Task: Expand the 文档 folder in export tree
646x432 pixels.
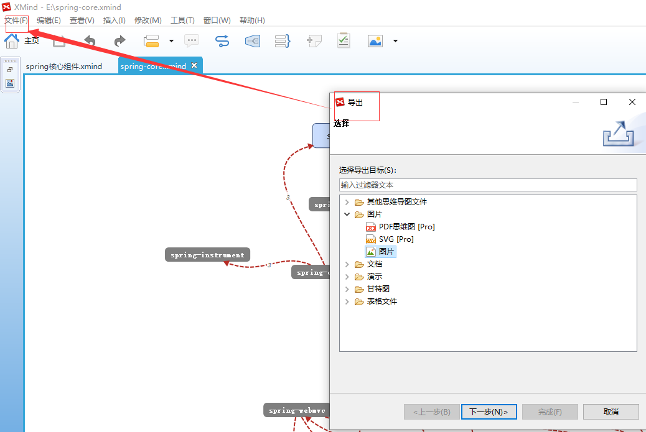Action: pos(347,264)
